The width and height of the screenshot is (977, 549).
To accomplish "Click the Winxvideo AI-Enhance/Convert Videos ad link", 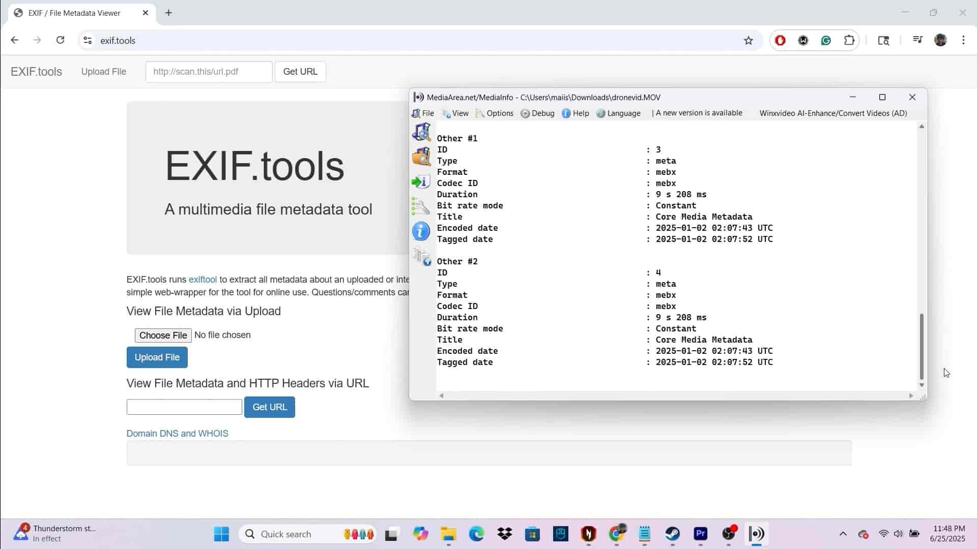I will click(x=833, y=113).
